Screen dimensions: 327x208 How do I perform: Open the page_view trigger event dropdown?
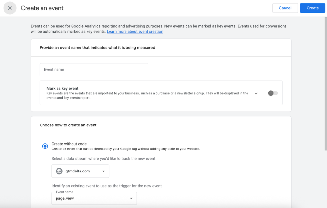tap(94, 199)
